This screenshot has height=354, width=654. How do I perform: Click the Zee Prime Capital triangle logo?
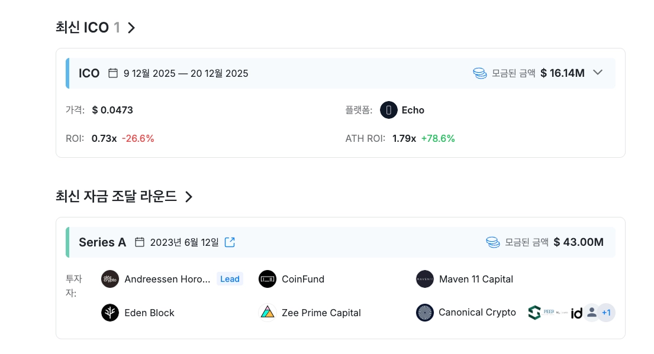(268, 313)
